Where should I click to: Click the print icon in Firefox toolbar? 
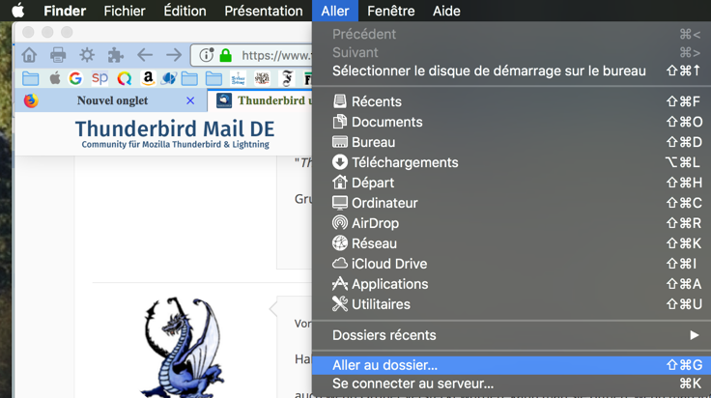click(x=58, y=55)
